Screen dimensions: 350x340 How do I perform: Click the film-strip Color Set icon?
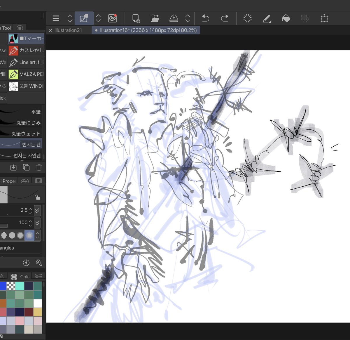tap(14, 277)
